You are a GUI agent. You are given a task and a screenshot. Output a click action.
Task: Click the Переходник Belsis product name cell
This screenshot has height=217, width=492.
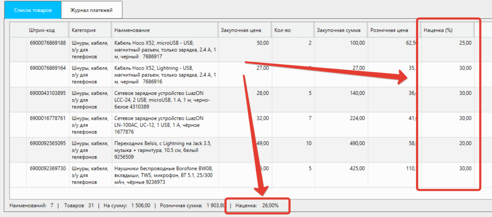163,149
